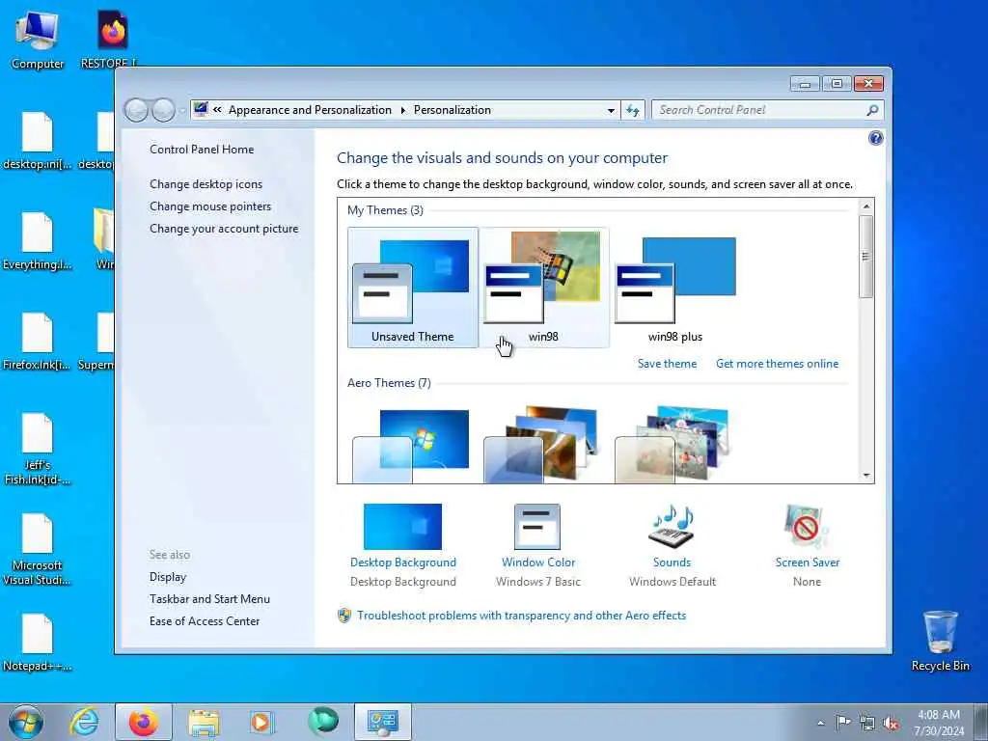Click the green round taskbar application icon

323,721
